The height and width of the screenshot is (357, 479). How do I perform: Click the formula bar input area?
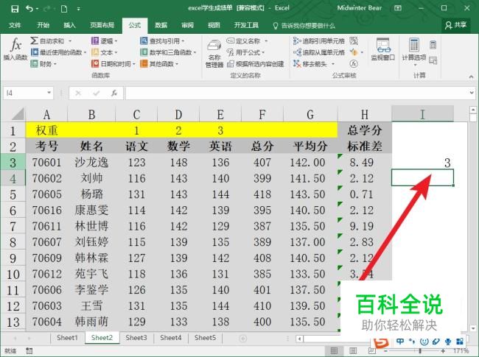tap(296, 93)
